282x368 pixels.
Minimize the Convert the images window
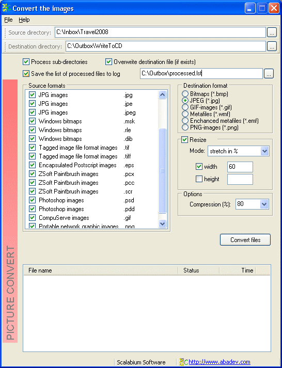250,9
